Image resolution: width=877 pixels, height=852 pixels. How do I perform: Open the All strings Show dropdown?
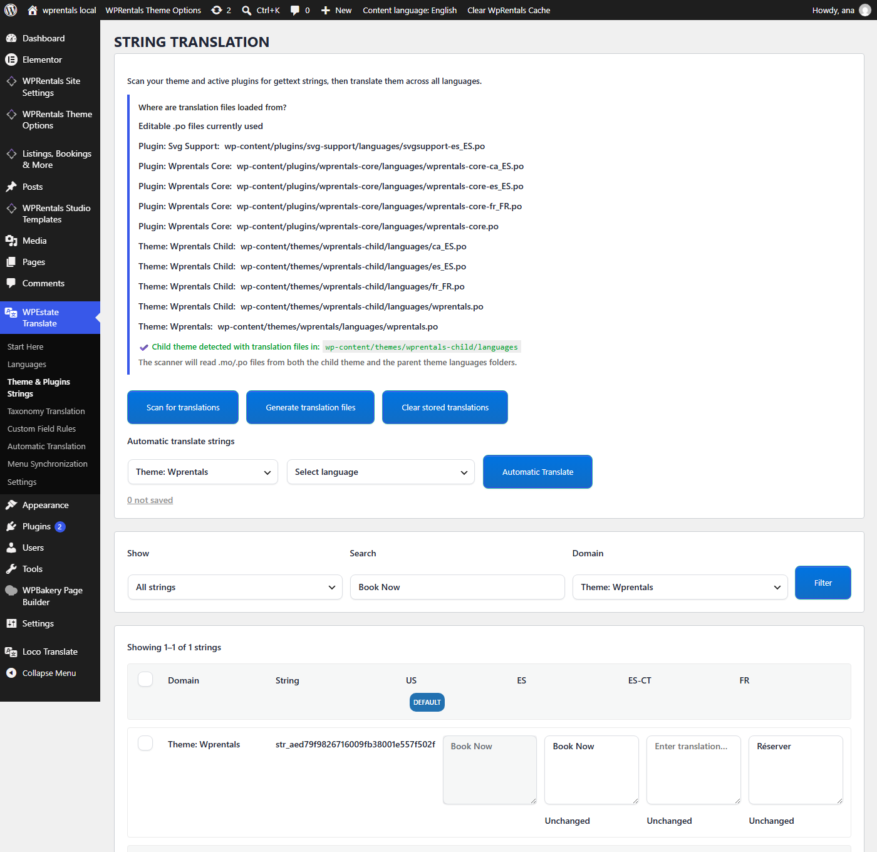coord(235,587)
